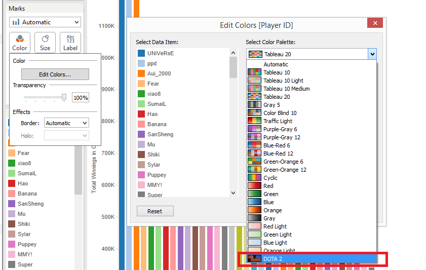Pick the Cyclic palette icon
Viewport: 426px width, 270px height.
coord(254,178)
